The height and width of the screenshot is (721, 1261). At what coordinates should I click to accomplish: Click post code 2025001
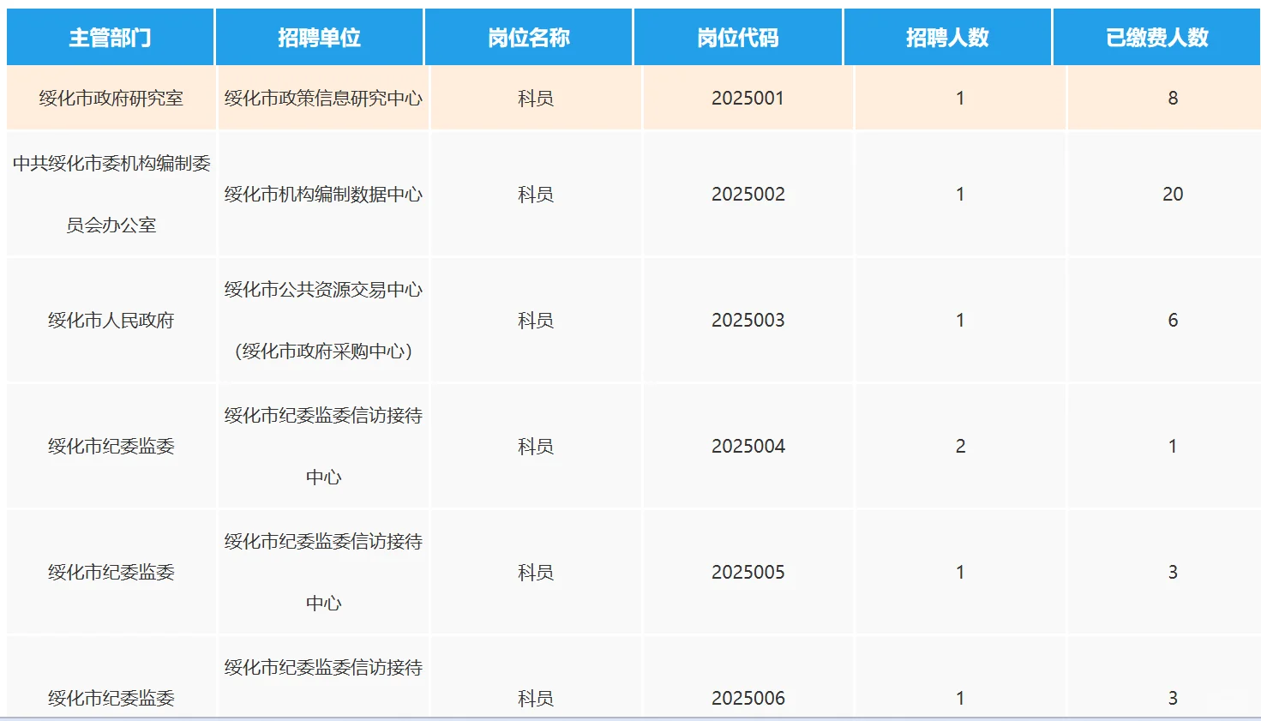748,99
